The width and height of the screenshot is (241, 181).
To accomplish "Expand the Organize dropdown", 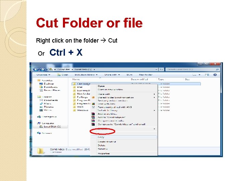I will pos(44,75).
